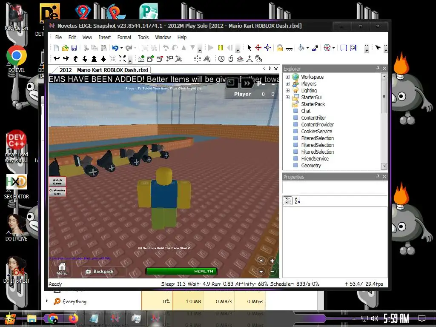Click the mouse icon in second toolbar row
The width and height of the screenshot is (436, 327).
pyautogui.click(x=230, y=59)
